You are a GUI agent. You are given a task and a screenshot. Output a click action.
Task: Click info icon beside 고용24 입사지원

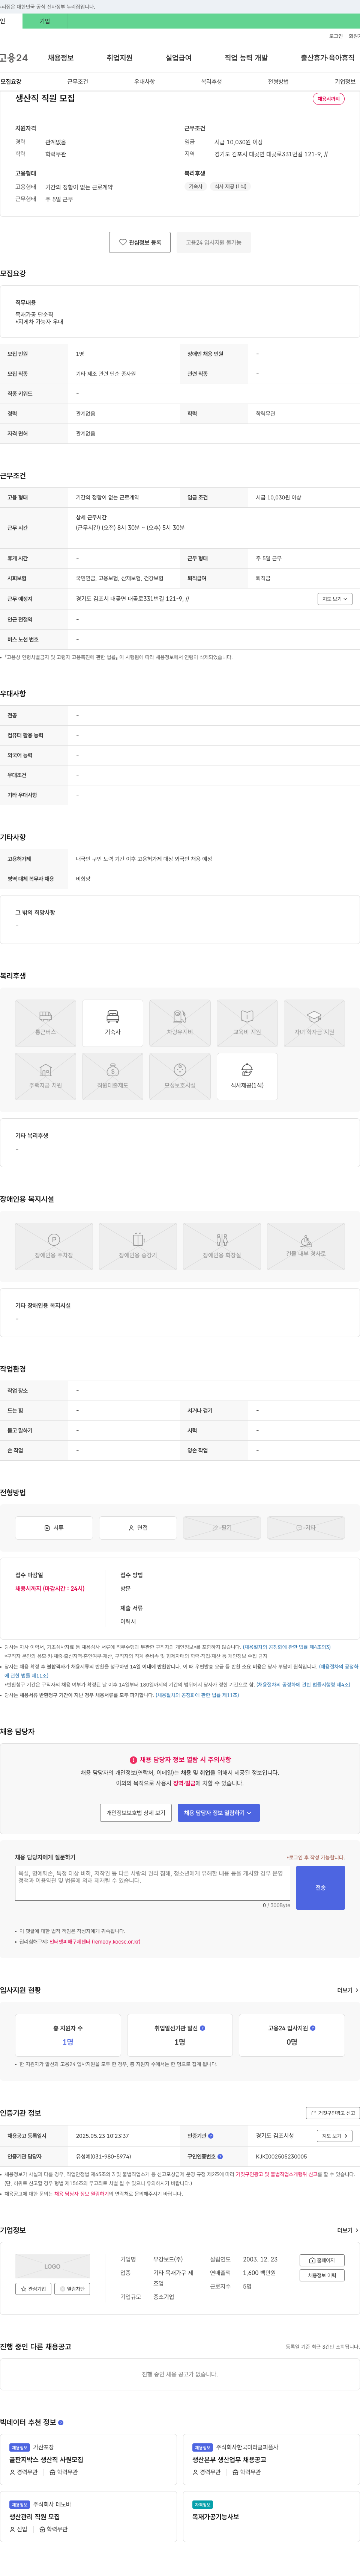point(312,2028)
